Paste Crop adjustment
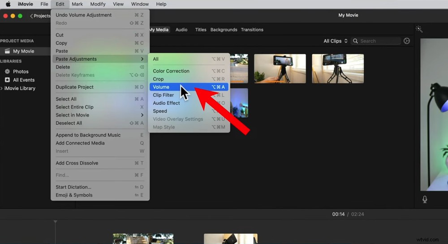 (x=189, y=79)
